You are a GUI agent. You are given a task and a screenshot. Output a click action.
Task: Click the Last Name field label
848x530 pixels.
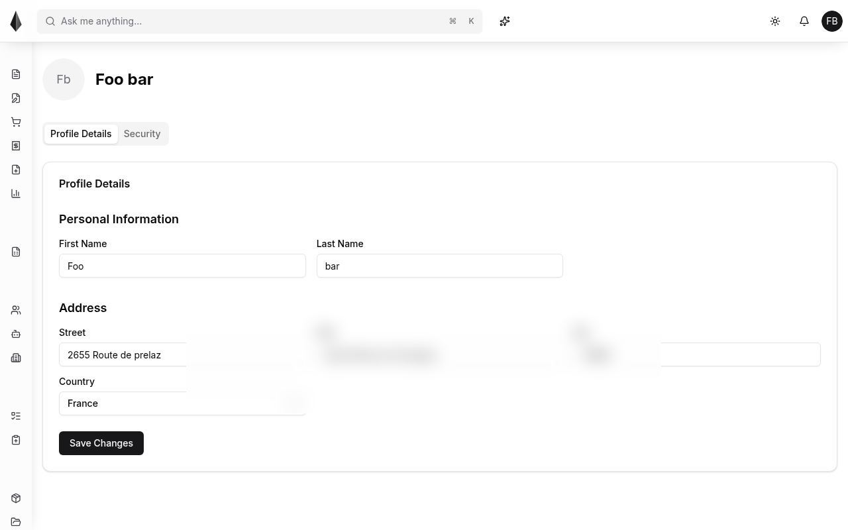(x=340, y=244)
